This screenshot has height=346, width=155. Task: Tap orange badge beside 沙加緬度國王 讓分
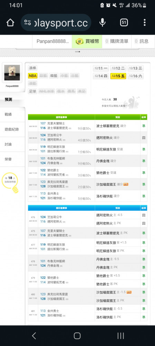tap(126, 184)
